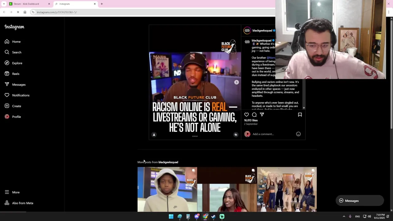
Task: Click the comment bubble icon
Action: [x=254, y=115]
